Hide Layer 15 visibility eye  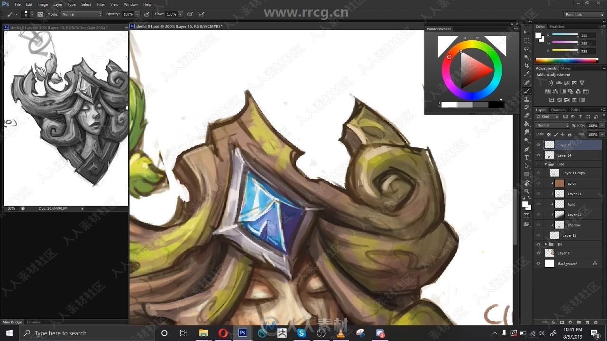[x=538, y=145]
